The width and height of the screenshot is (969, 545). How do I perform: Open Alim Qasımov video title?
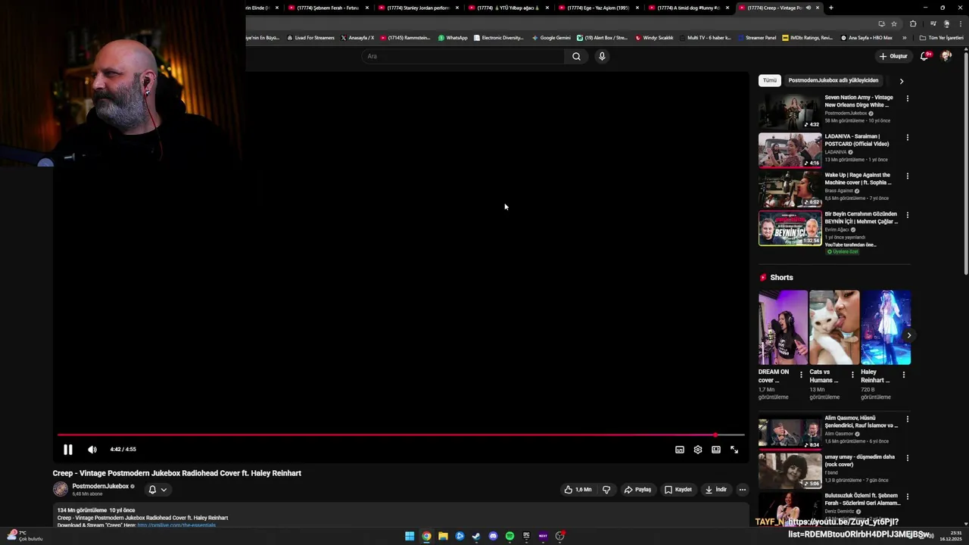point(862,422)
